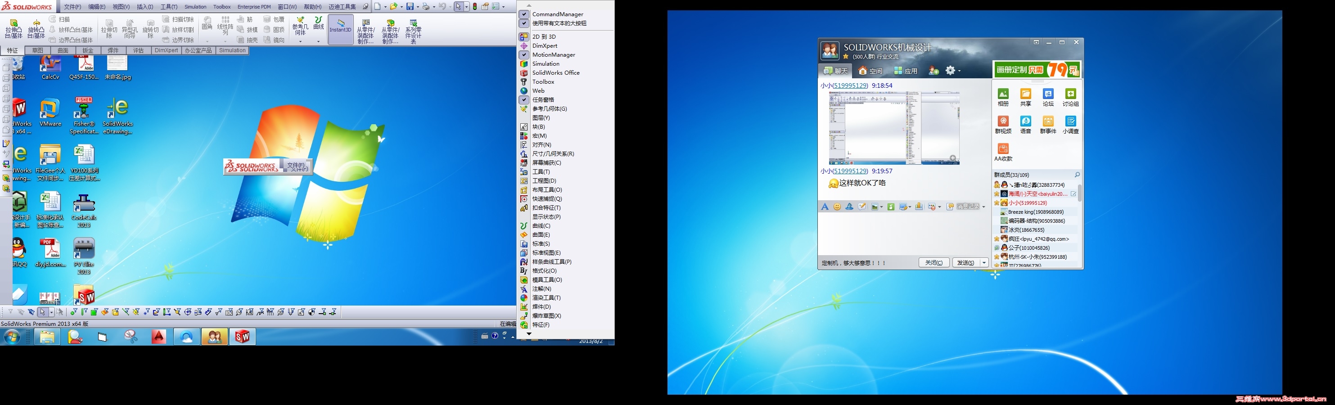This screenshot has height=405, width=1335.
Task: Select the 旋转凸台/基体 revolve boss tool
Action: pos(36,29)
